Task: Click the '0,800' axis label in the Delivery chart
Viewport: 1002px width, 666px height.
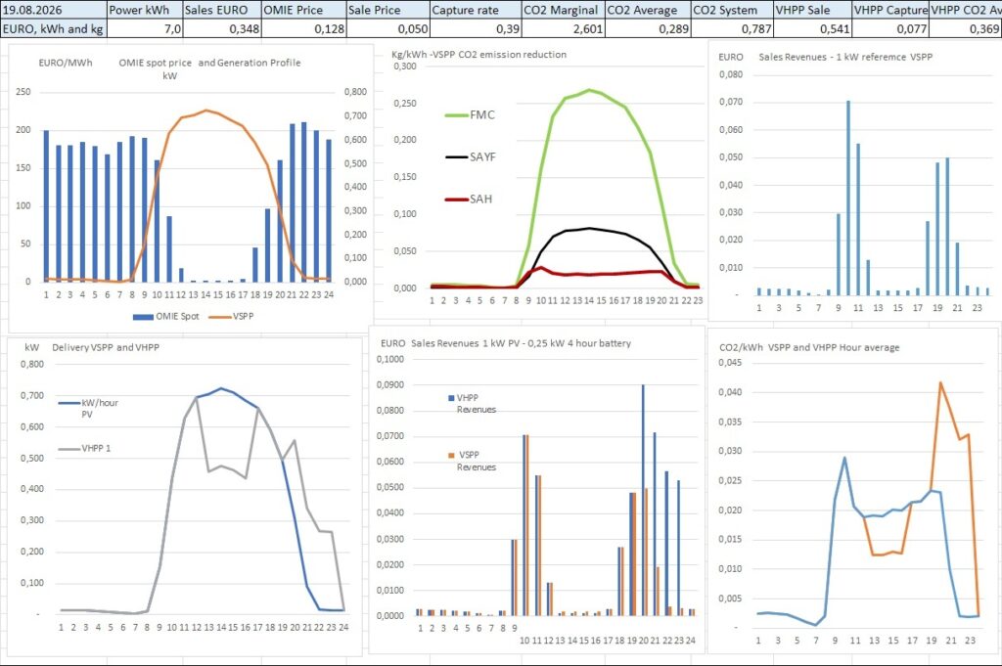Action: click(x=32, y=365)
